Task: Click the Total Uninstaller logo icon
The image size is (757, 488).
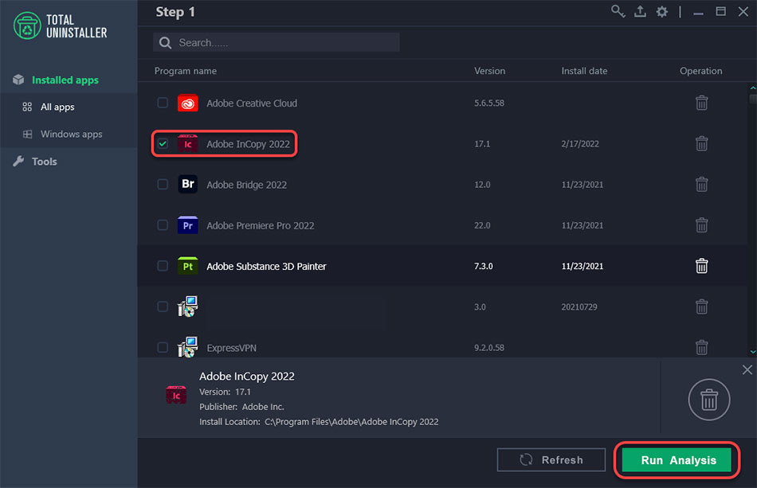Action: [x=27, y=25]
